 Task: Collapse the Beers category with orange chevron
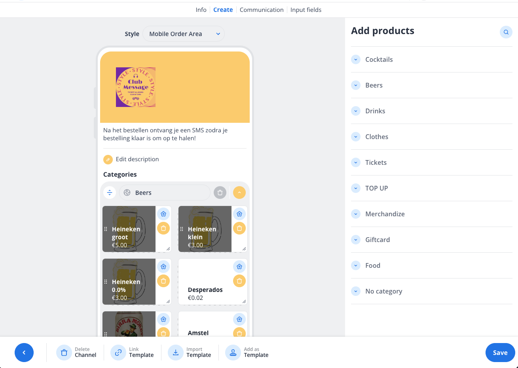239,193
